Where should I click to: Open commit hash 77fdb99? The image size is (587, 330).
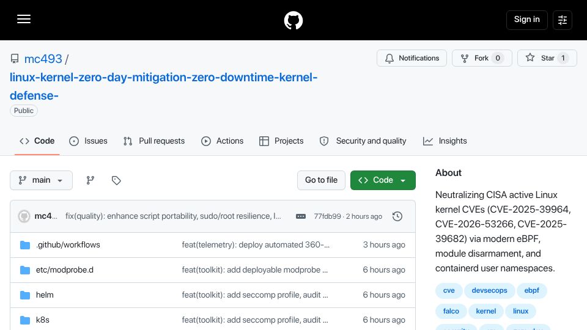(327, 216)
